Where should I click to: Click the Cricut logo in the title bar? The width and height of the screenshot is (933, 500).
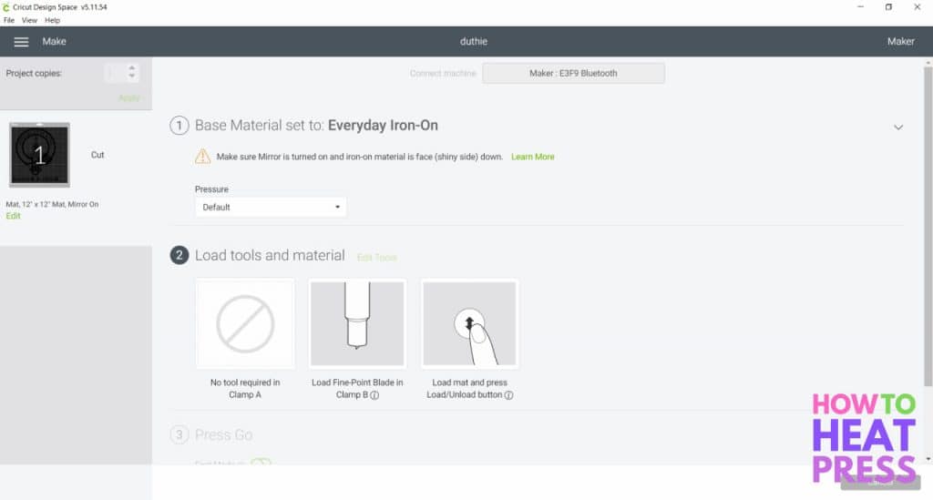click(x=8, y=6)
